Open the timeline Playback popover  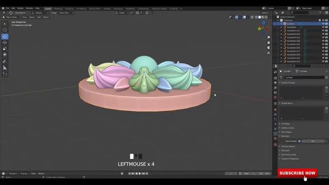[14, 174]
